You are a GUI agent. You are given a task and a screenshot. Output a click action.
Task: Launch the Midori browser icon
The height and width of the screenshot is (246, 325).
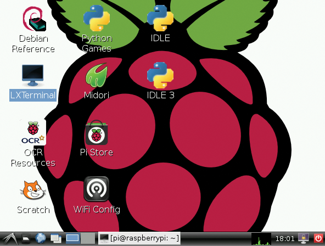[97, 75]
